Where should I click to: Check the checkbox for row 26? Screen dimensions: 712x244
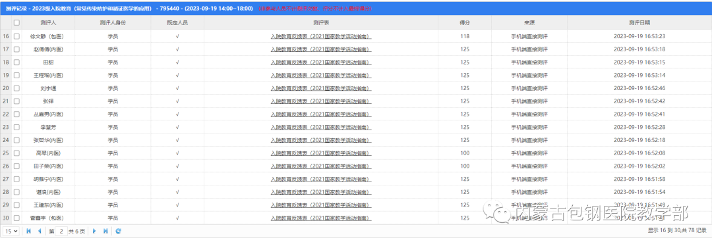tap(16, 166)
